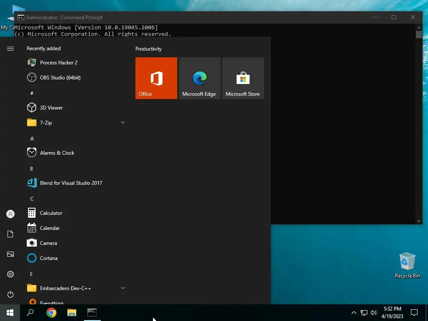Click the Power button in Start
Screen dimensions: 428x321
click(10, 294)
